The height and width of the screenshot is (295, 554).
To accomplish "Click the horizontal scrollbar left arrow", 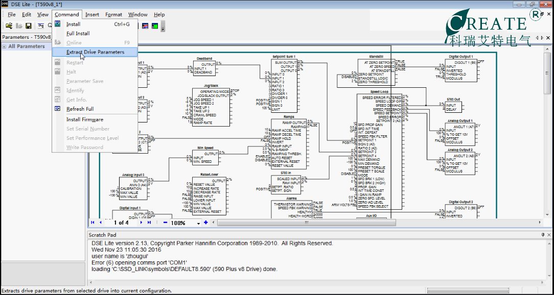I will tap(214, 223).
